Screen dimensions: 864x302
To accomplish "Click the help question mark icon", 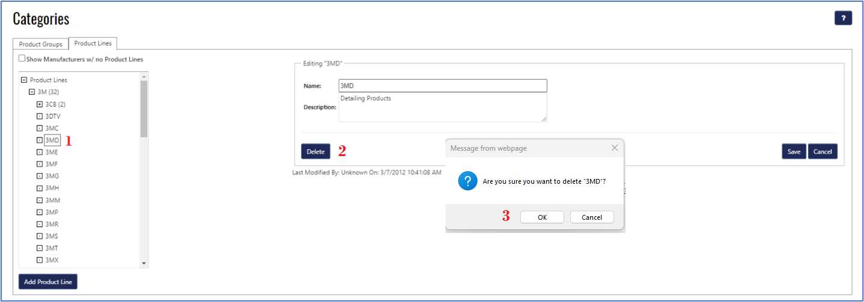I will click(x=843, y=18).
